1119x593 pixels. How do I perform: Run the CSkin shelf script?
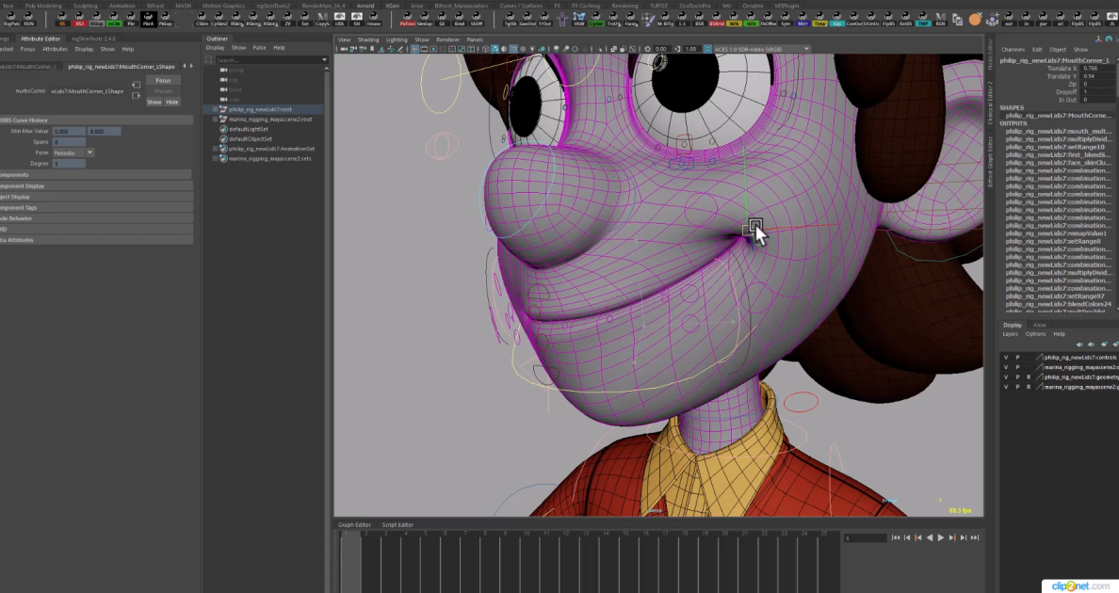click(x=202, y=19)
